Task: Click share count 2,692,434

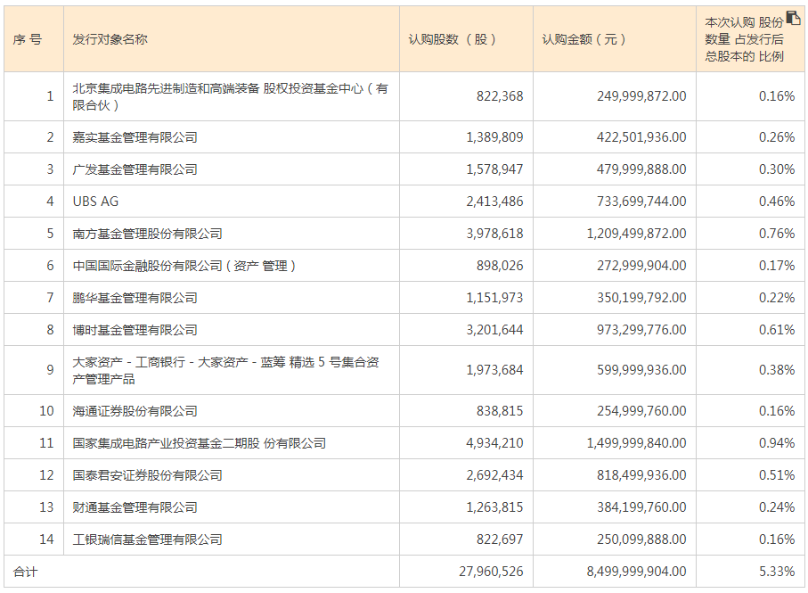Action: coord(494,475)
